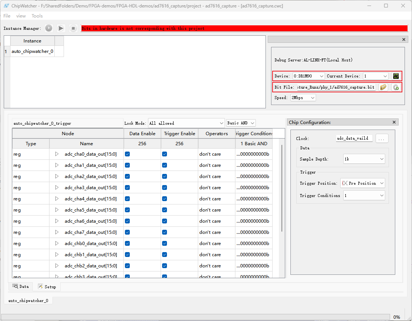Click the continuous run play icon
Viewport: 412px width, 321px height.
pos(61,28)
